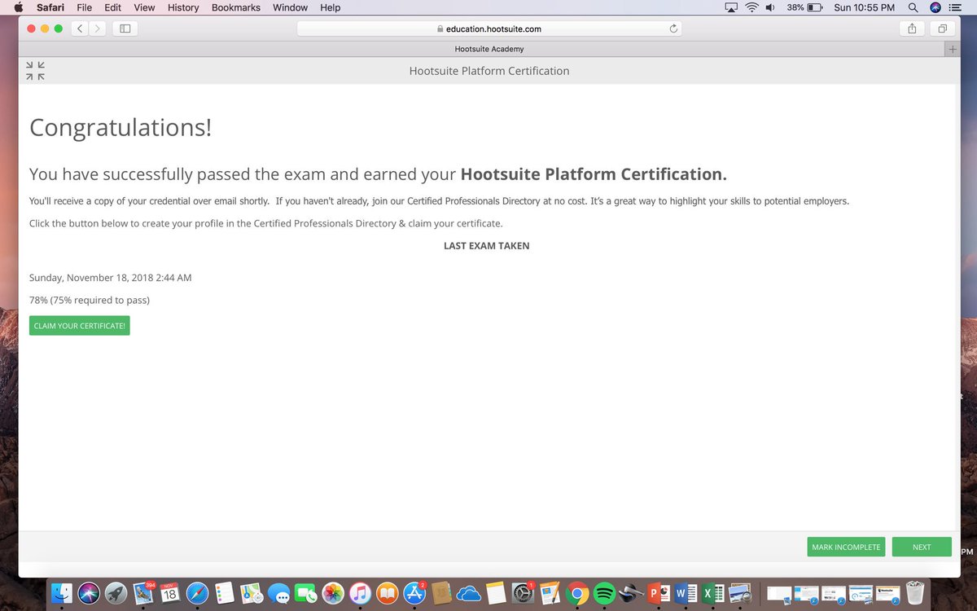Click the 'Hootsuite Platform Certification' page title
The width and height of the screenshot is (977, 611).
pos(489,71)
